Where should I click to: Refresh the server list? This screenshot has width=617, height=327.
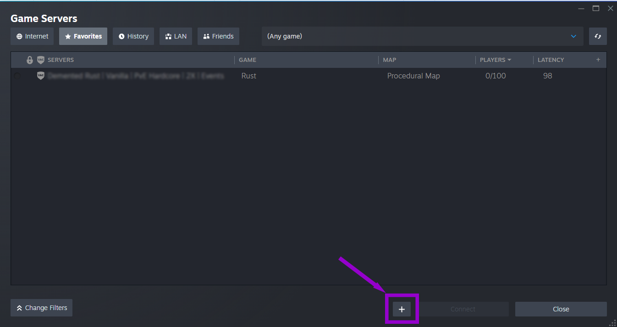(598, 36)
